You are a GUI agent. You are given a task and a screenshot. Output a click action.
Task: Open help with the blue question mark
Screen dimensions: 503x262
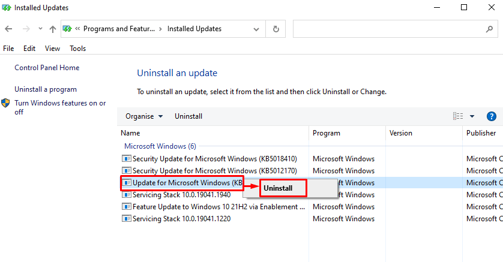491,116
